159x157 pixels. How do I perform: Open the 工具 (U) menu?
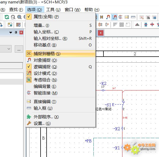click(53, 10)
